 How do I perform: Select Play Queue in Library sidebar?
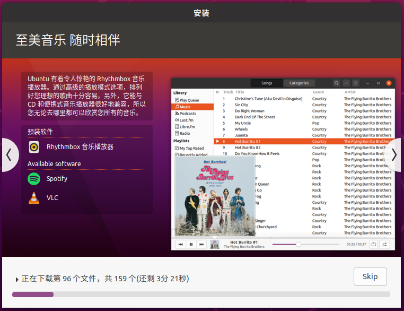(192, 100)
